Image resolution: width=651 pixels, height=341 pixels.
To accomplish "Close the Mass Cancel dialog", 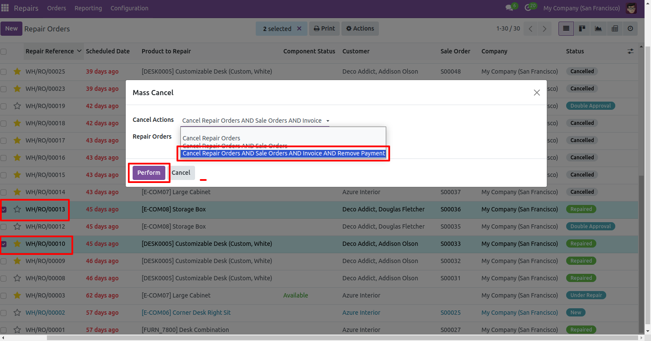I will tap(536, 93).
